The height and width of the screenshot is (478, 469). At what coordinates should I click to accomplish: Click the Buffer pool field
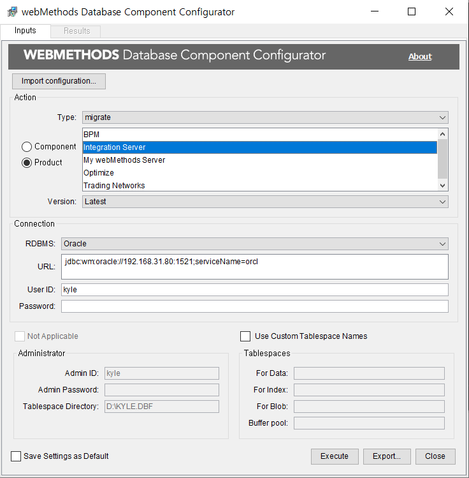click(369, 423)
